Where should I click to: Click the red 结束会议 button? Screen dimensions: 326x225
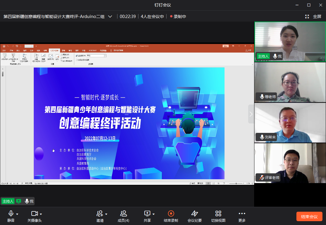point(309,216)
